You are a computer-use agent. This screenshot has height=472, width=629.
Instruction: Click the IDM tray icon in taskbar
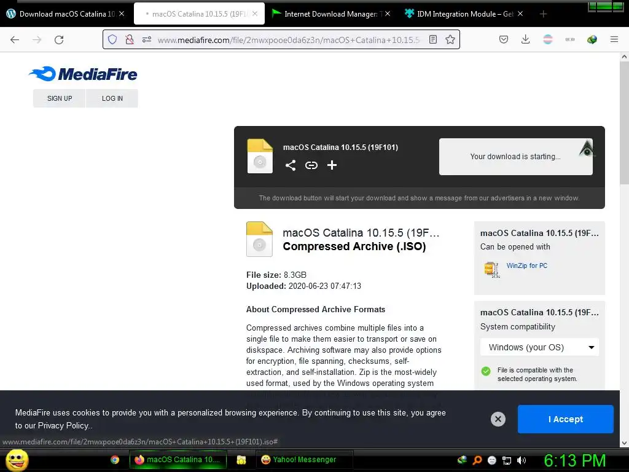click(x=462, y=460)
